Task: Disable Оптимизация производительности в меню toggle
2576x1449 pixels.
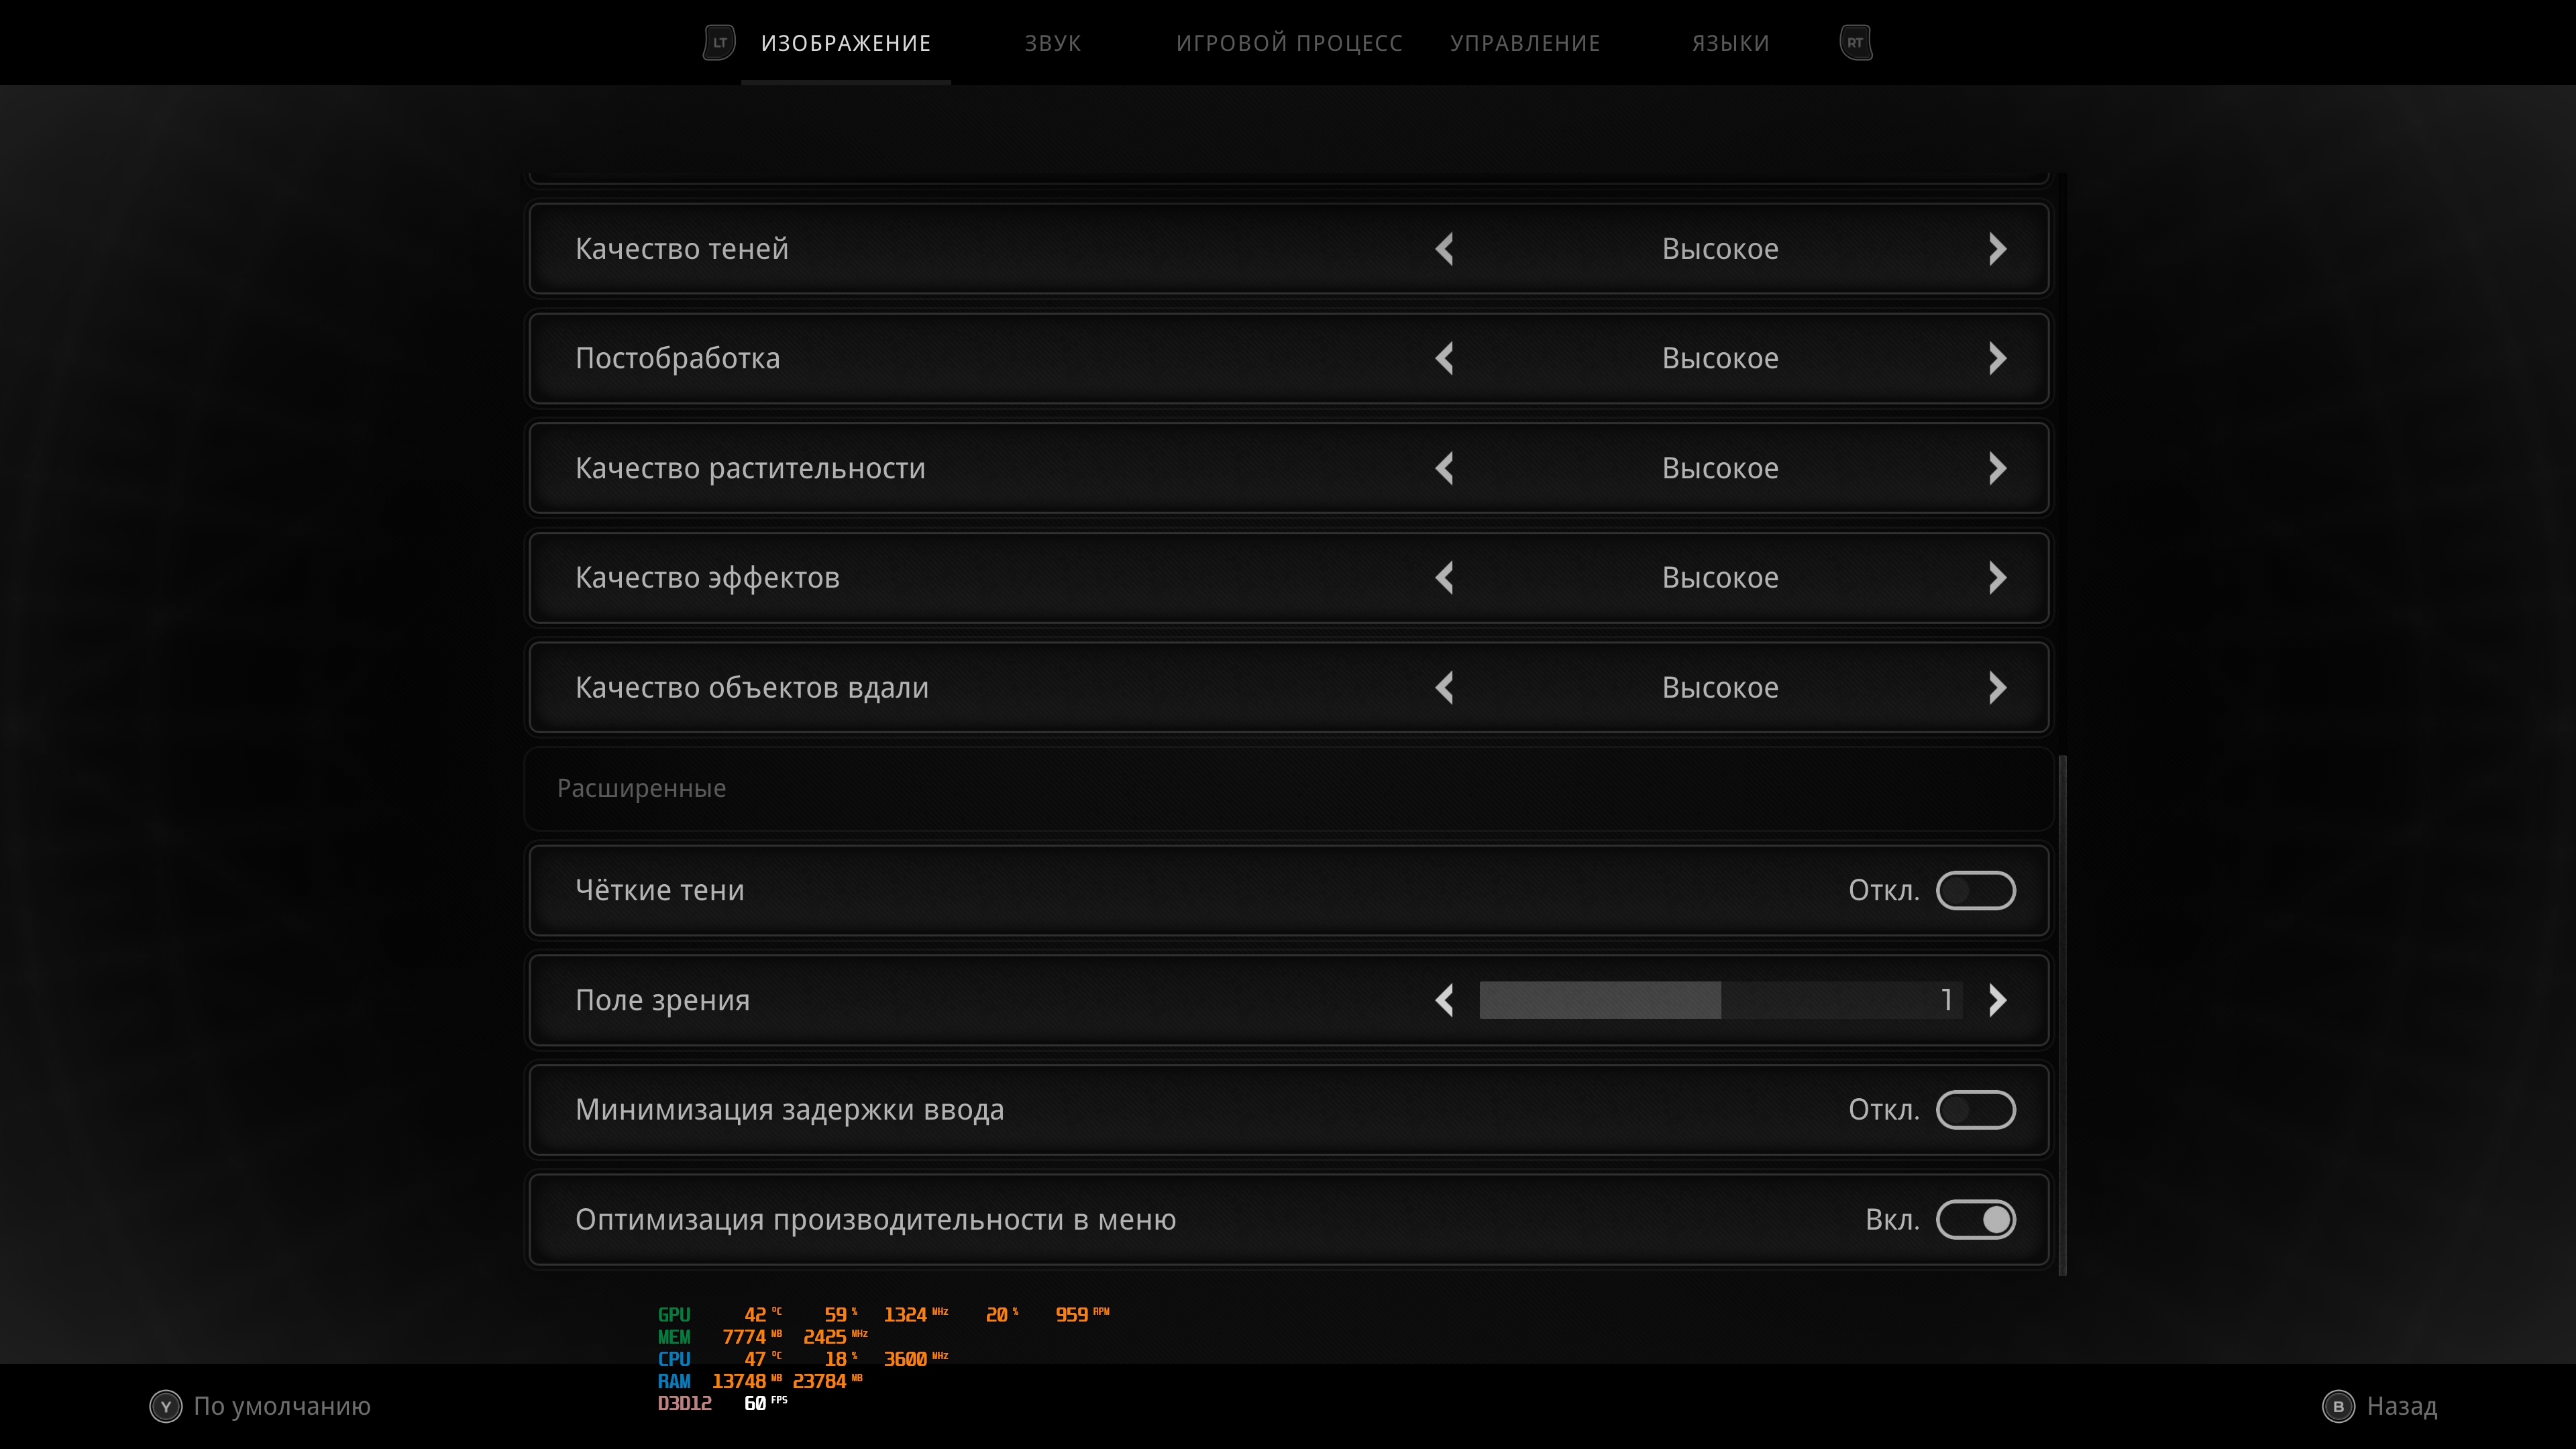Action: 1975,1220
